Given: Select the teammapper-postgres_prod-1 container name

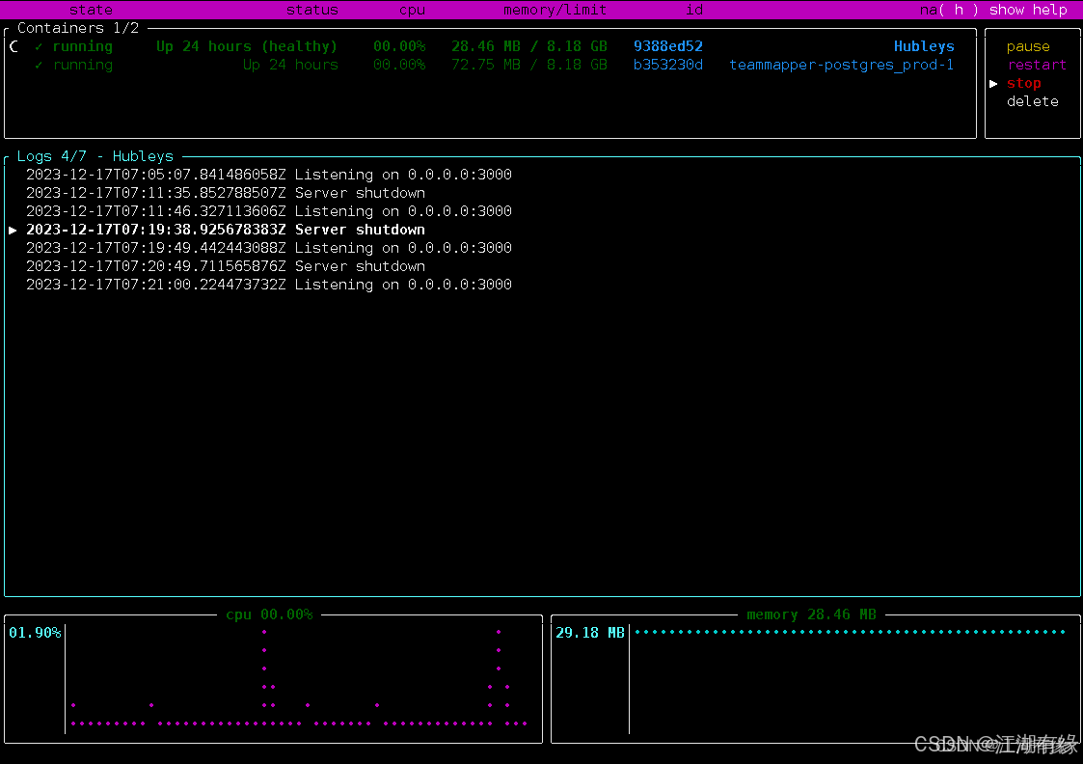Looking at the screenshot, I should coord(841,65).
